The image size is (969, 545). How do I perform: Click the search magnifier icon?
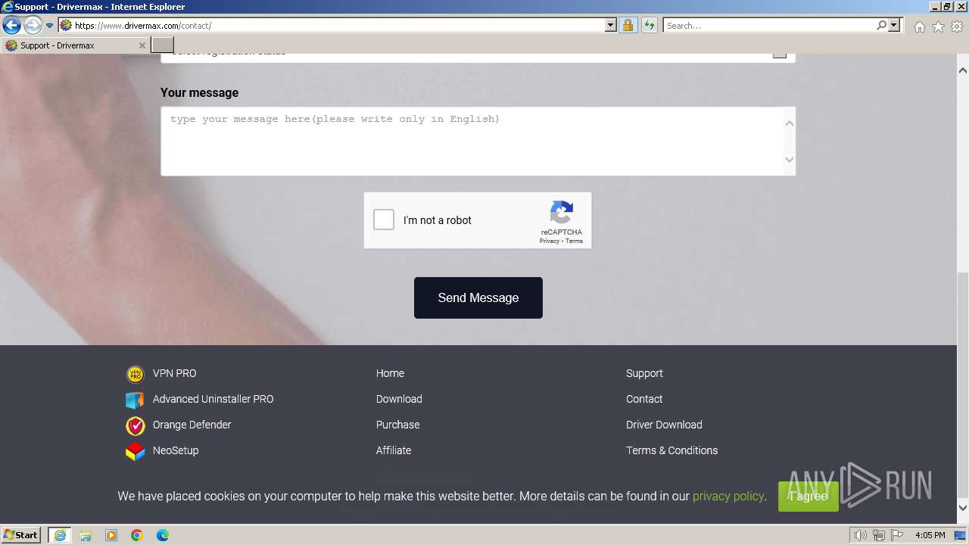coord(881,26)
